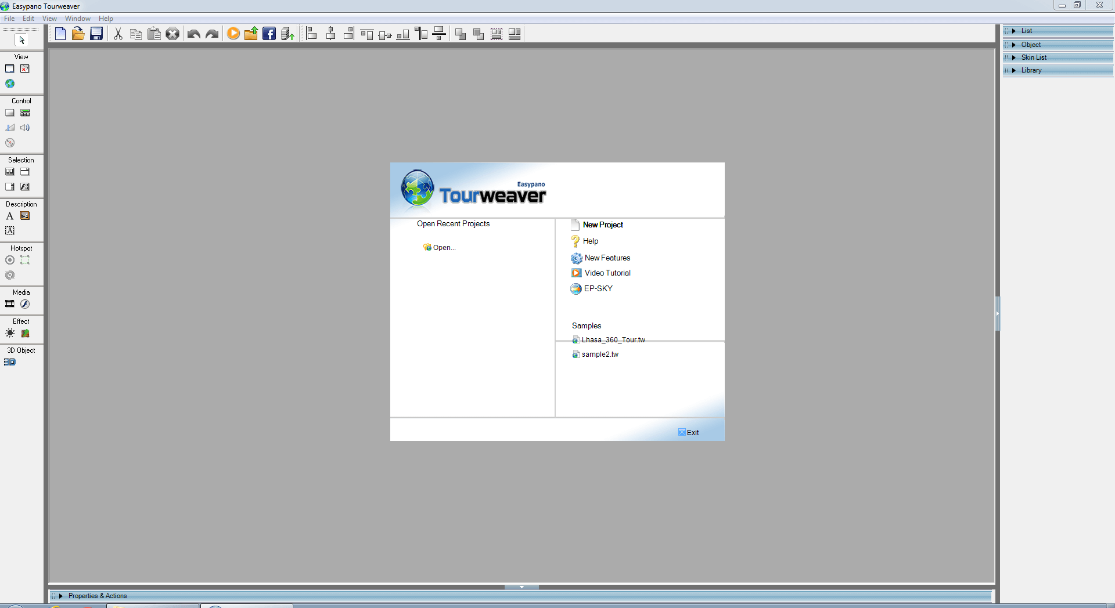
Task: Select the green dashed polygon hotspot tool
Action: tap(25, 260)
